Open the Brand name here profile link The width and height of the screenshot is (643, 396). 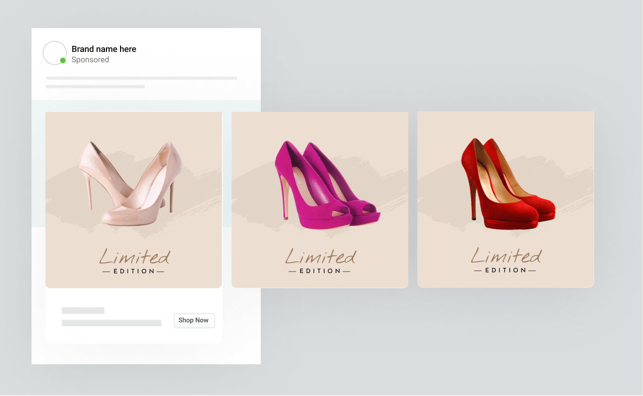coord(103,49)
